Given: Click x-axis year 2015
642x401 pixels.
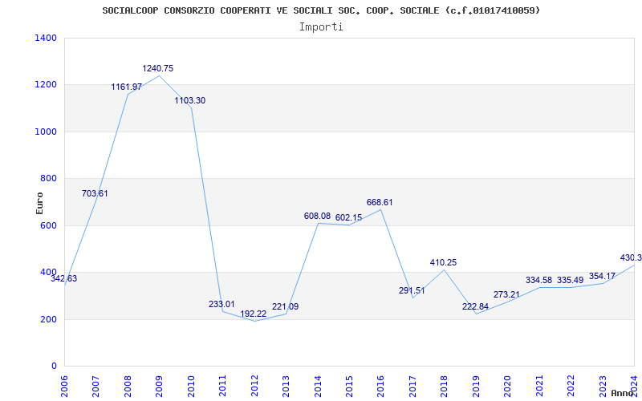Looking at the screenshot, I should (349, 386).
